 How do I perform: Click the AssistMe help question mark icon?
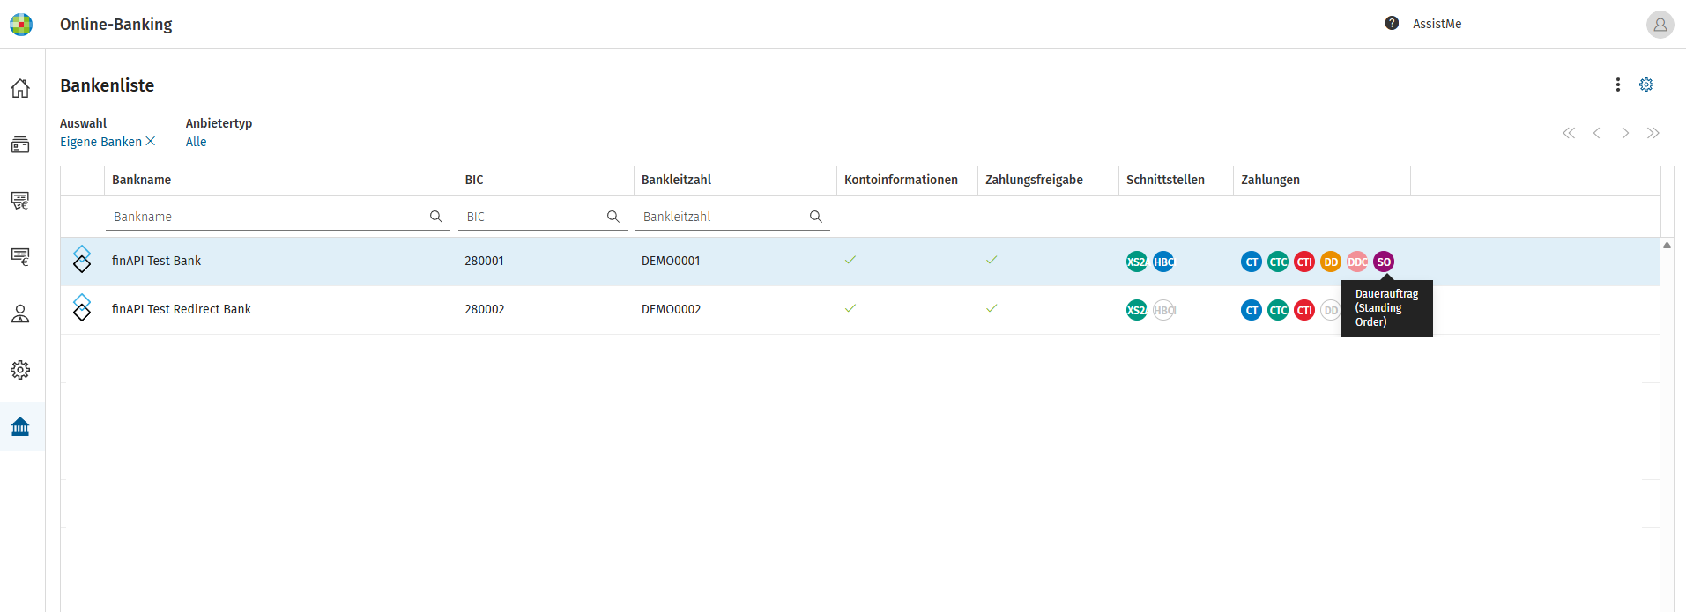pos(1392,24)
